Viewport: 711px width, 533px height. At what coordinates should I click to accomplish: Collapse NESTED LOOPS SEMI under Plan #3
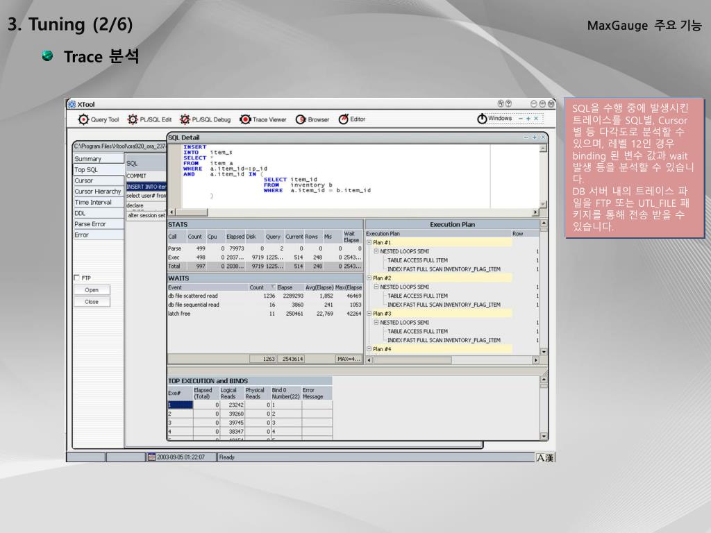pyautogui.click(x=376, y=322)
